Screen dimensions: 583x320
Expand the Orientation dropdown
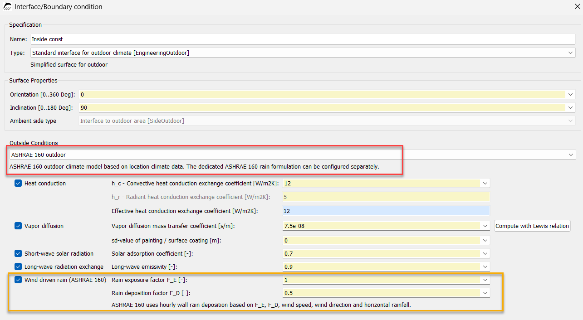point(571,95)
